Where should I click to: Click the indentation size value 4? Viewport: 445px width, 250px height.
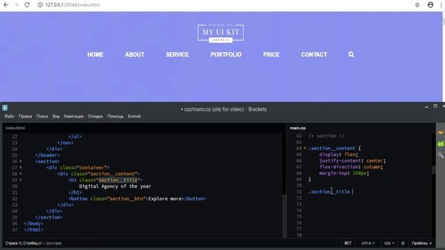[x=430, y=243]
